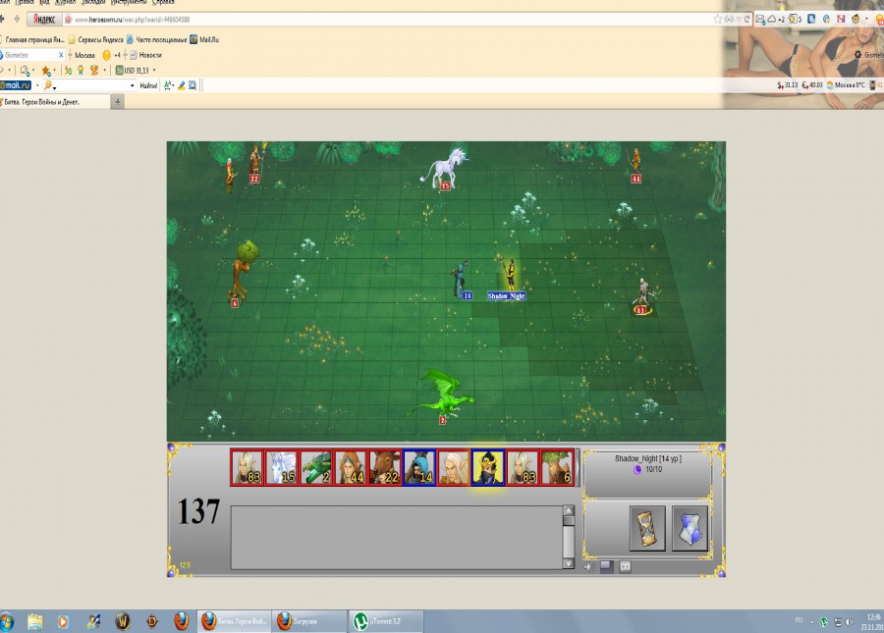The height and width of the screenshot is (633, 884).
Task: Click the browser address bar with heroeswm.ru URL
Action: point(389,20)
